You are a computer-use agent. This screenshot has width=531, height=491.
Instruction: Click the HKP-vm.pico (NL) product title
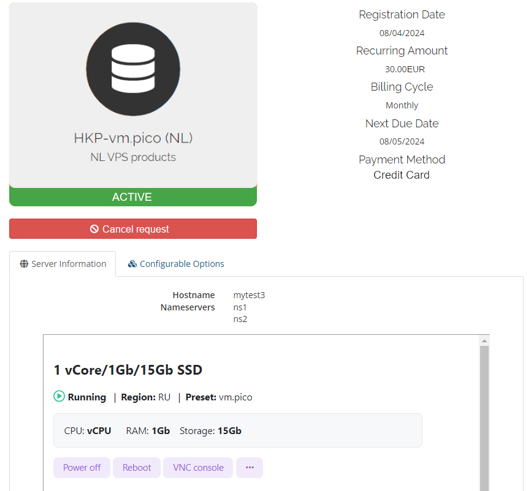[x=133, y=138]
